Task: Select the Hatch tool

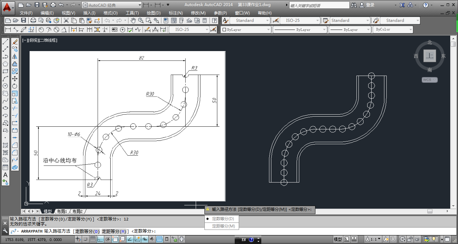Action: [x=5, y=145]
